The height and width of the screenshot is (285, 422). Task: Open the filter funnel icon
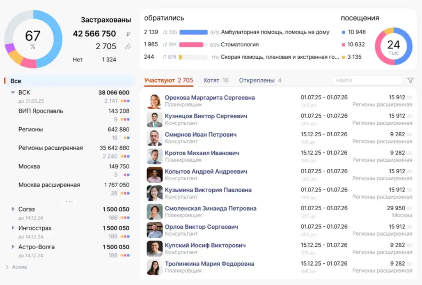pos(410,80)
